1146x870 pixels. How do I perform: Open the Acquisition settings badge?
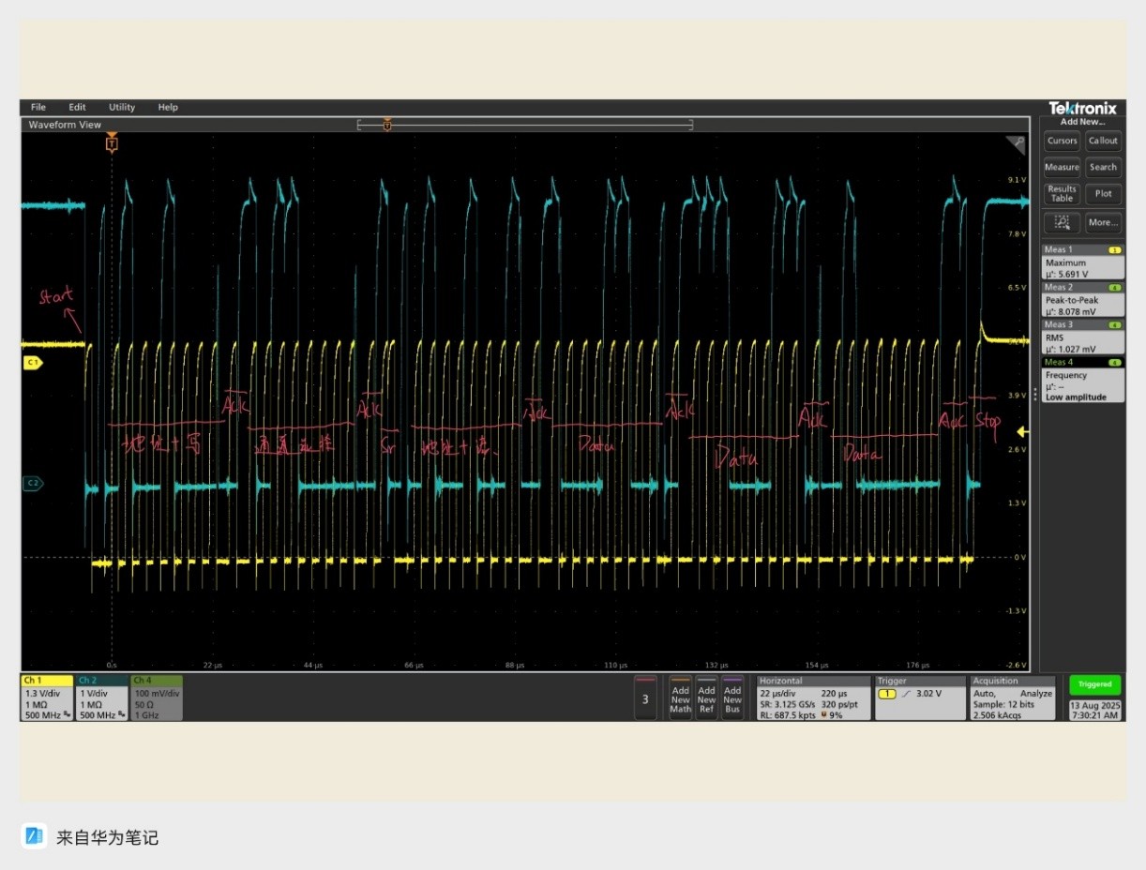(x=1013, y=697)
